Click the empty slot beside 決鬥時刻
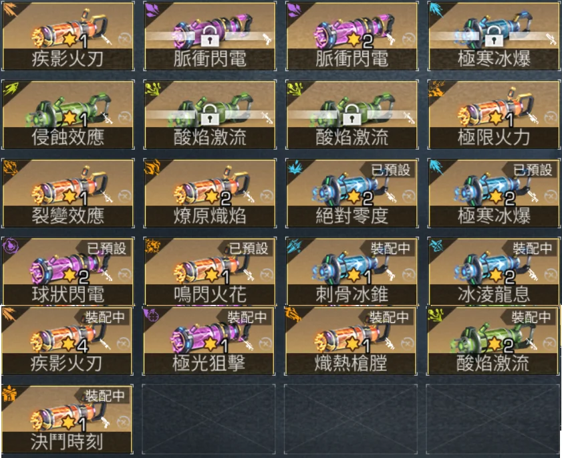 [x=208, y=419]
